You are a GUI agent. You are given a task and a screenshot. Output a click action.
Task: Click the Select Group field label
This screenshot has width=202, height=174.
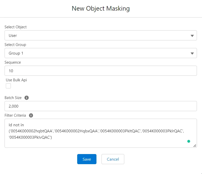click(x=15, y=45)
